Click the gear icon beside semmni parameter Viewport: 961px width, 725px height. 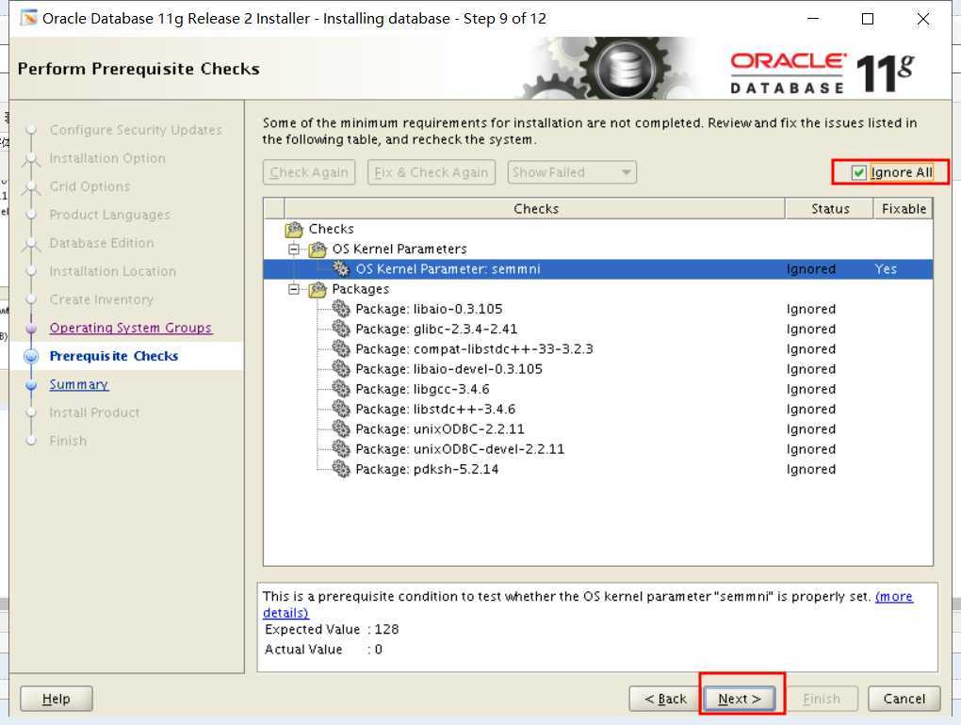click(x=341, y=268)
